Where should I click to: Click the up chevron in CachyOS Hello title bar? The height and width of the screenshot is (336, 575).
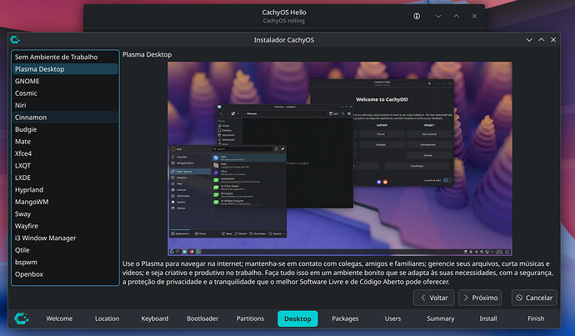coord(456,16)
